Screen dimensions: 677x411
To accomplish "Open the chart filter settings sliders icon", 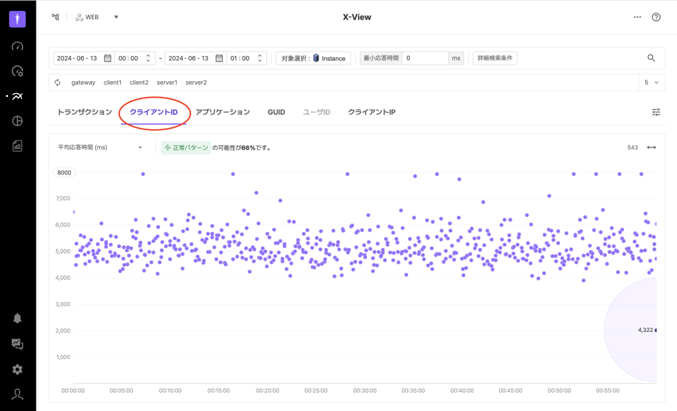I will [656, 112].
